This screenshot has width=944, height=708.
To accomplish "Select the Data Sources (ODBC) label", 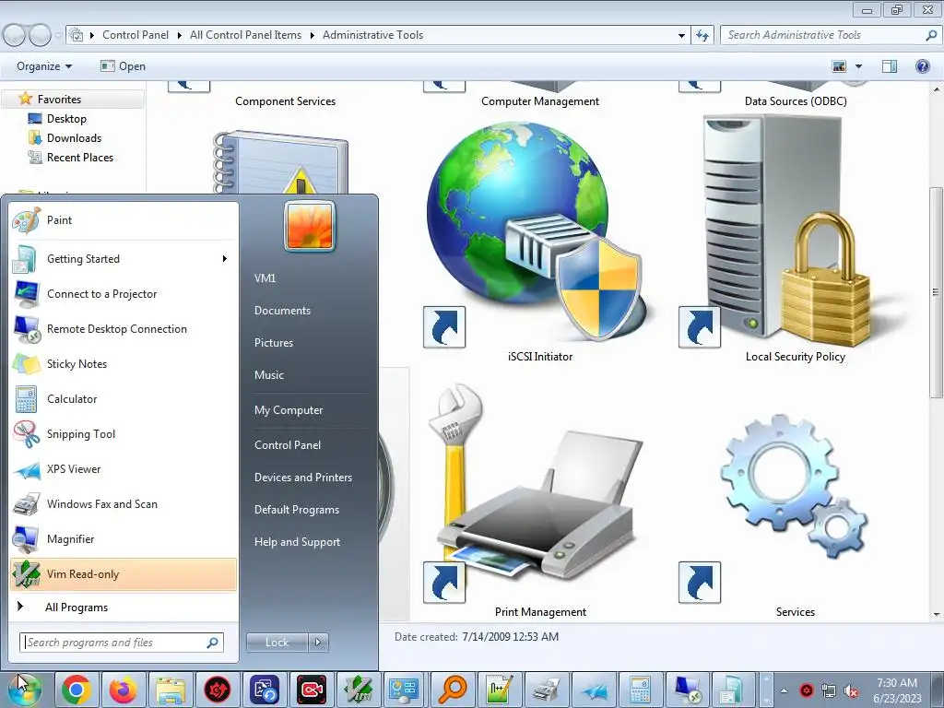I will (796, 101).
